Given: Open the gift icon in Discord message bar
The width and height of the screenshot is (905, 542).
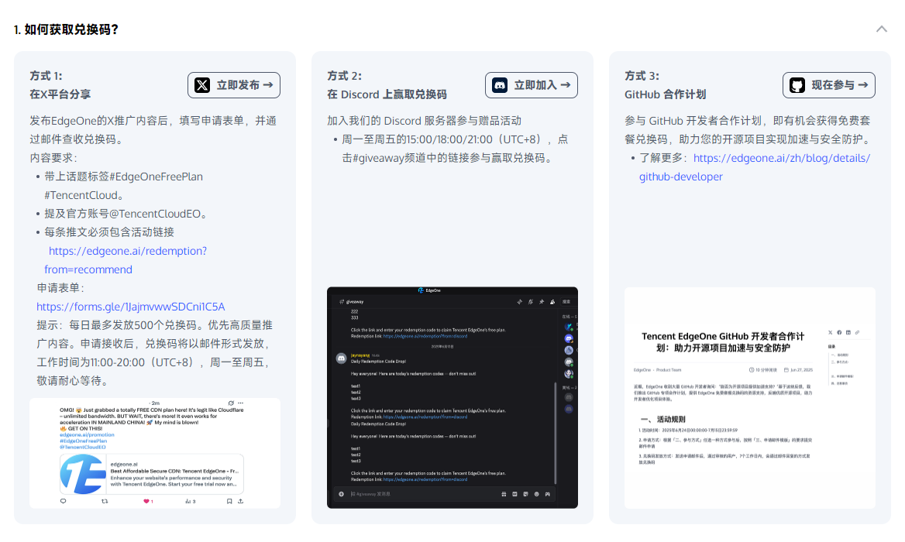Looking at the screenshot, I should (x=503, y=493).
